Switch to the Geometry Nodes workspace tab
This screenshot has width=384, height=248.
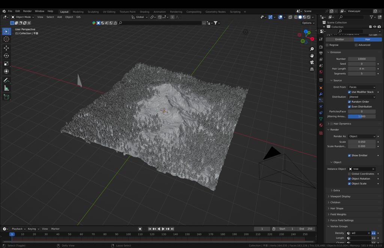point(216,12)
